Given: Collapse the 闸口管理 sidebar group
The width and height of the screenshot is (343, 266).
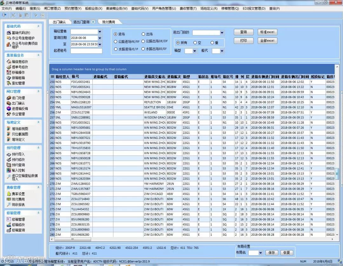Looking at the screenshot, I should click(x=38, y=91).
